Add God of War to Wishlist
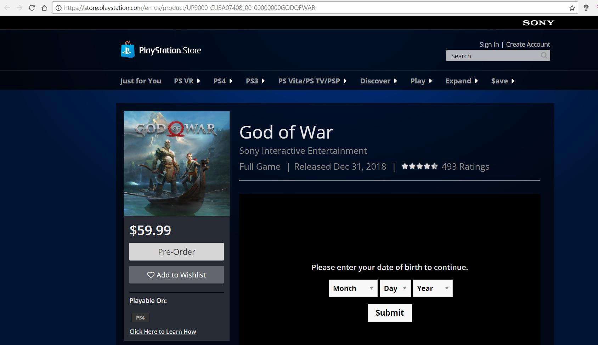Screen dimensions: 598x345 pyautogui.click(x=176, y=275)
